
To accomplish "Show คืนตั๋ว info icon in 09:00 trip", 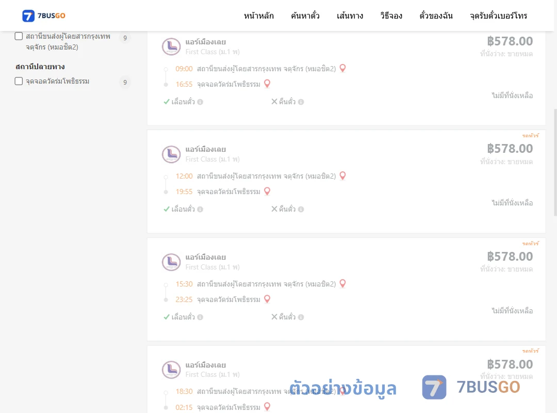I will click(x=301, y=102).
